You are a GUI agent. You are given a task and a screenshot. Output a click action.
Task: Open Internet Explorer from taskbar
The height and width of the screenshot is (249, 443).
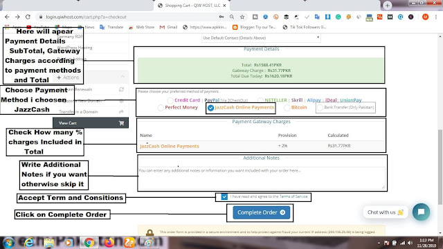click(29, 243)
